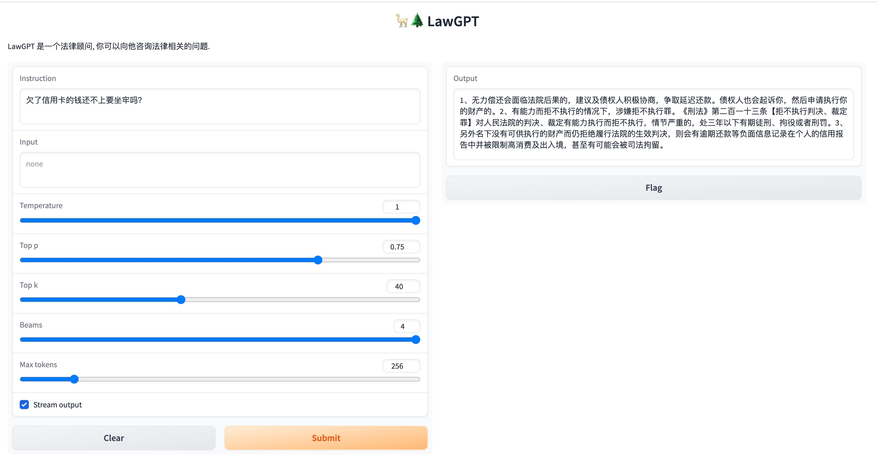
Task: Click the Top p slider handle
Action: [x=318, y=260]
